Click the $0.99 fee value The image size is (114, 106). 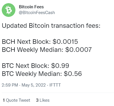point(60,66)
